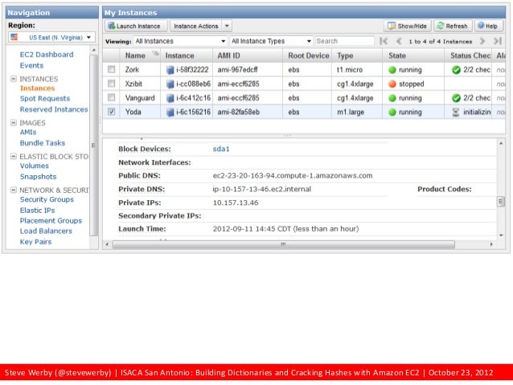Click the Xzibit instance cube icon
Image resolution: width=513 pixels, height=385 pixels.
pyautogui.click(x=170, y=84)
